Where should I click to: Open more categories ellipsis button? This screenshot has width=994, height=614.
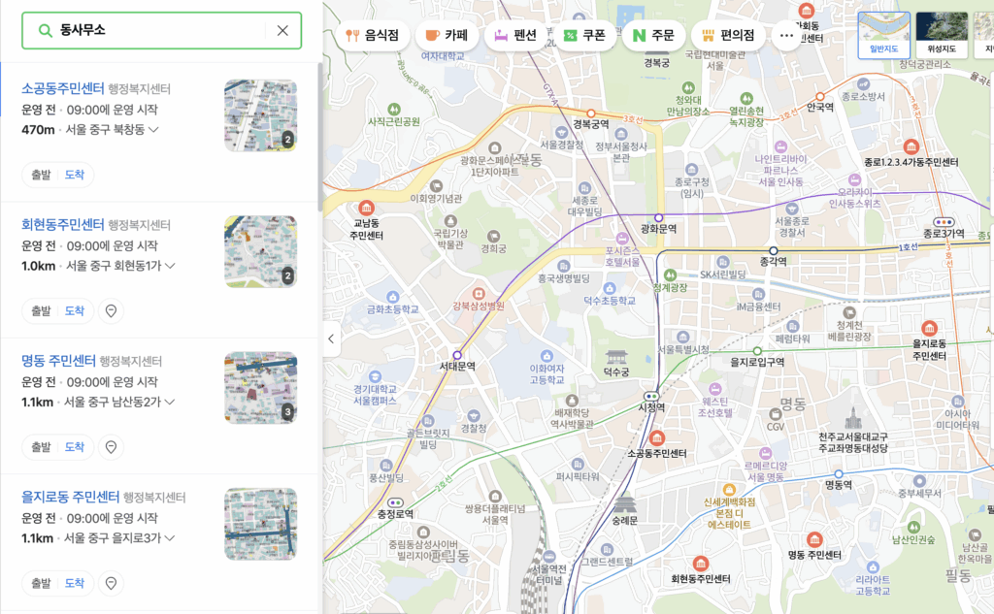[786, 36]
